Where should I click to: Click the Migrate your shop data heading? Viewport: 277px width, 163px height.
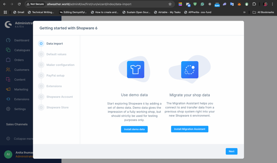[x=190, y=95]
